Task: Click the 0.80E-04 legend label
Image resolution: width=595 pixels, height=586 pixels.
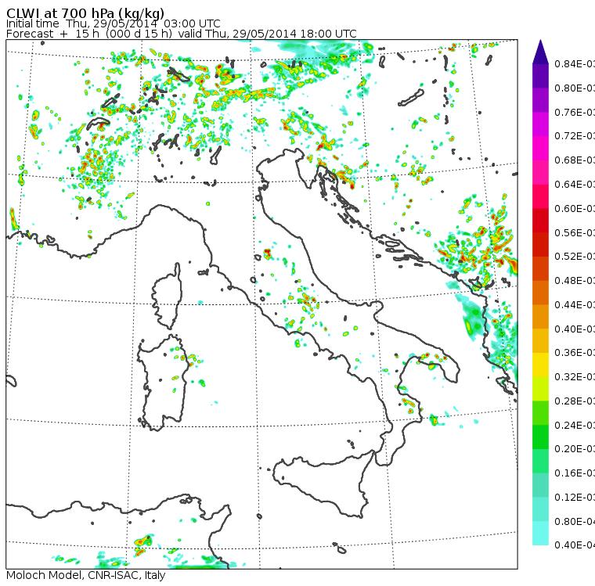Action: point(575,522)
